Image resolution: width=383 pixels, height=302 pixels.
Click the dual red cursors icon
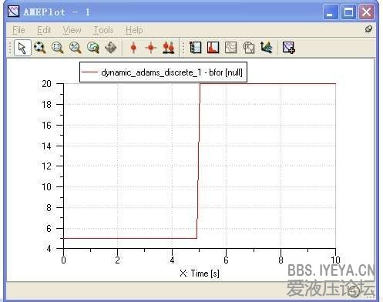(169, 48)
